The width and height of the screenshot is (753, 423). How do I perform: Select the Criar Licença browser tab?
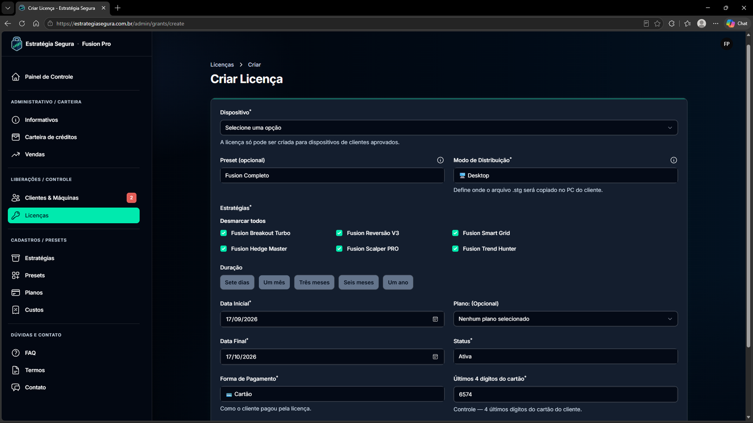click(62, 8)
